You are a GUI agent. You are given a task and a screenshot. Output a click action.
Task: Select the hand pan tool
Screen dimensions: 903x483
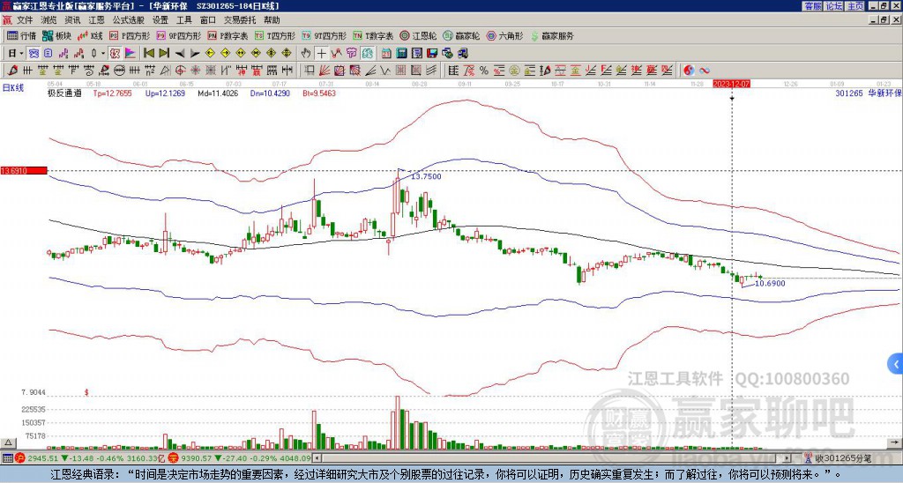tap(306, 54)
